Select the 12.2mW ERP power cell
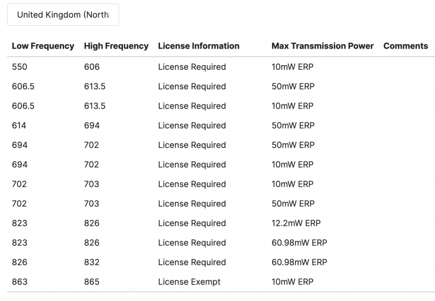 pos(296,223)
